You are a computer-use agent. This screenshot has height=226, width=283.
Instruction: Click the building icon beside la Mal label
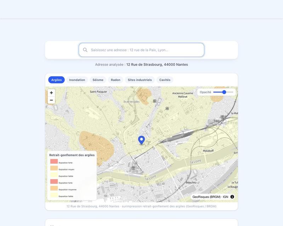222,117
